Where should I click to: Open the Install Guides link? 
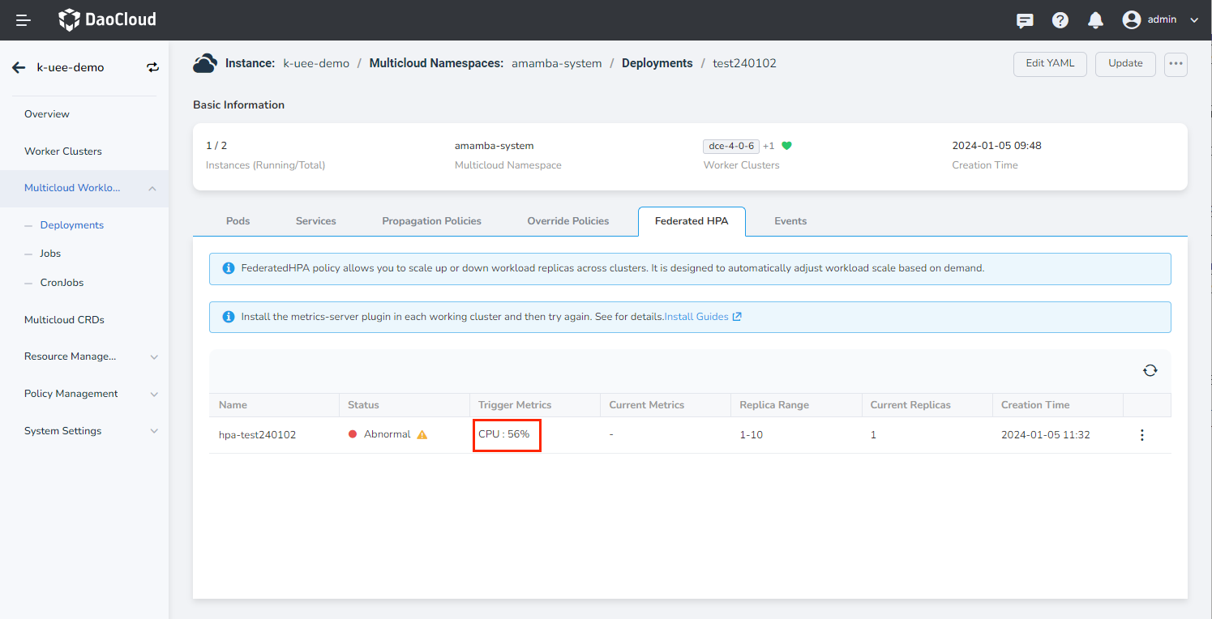[x=702, y=317]
